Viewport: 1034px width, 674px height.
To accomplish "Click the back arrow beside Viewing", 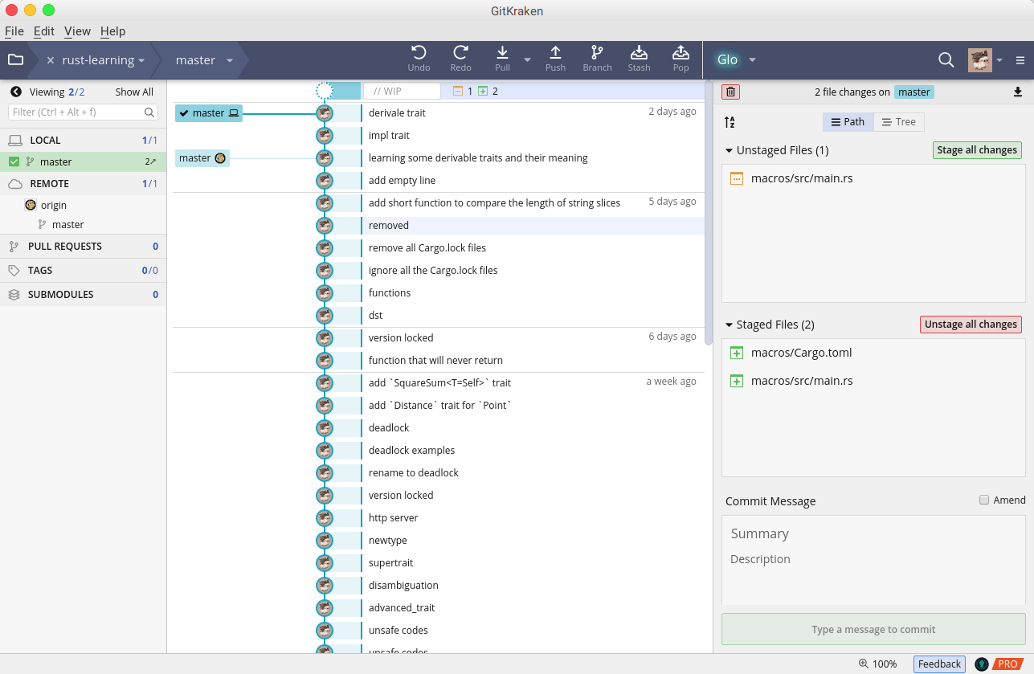I will coord(16,92).
